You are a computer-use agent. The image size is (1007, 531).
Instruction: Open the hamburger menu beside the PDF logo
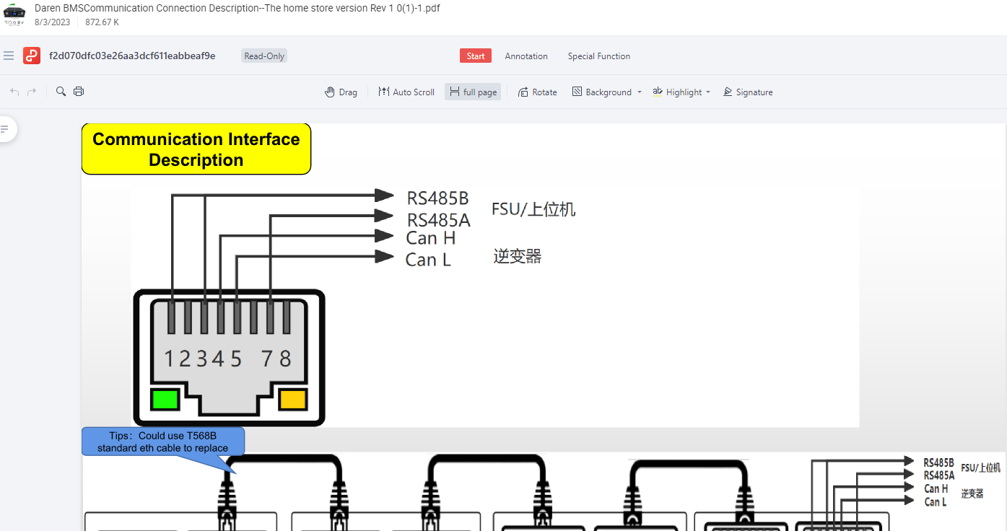pos(9,56)
